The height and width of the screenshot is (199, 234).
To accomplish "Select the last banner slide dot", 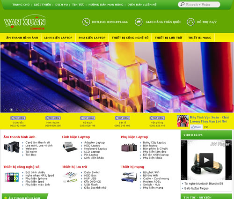I will point(35,110).
